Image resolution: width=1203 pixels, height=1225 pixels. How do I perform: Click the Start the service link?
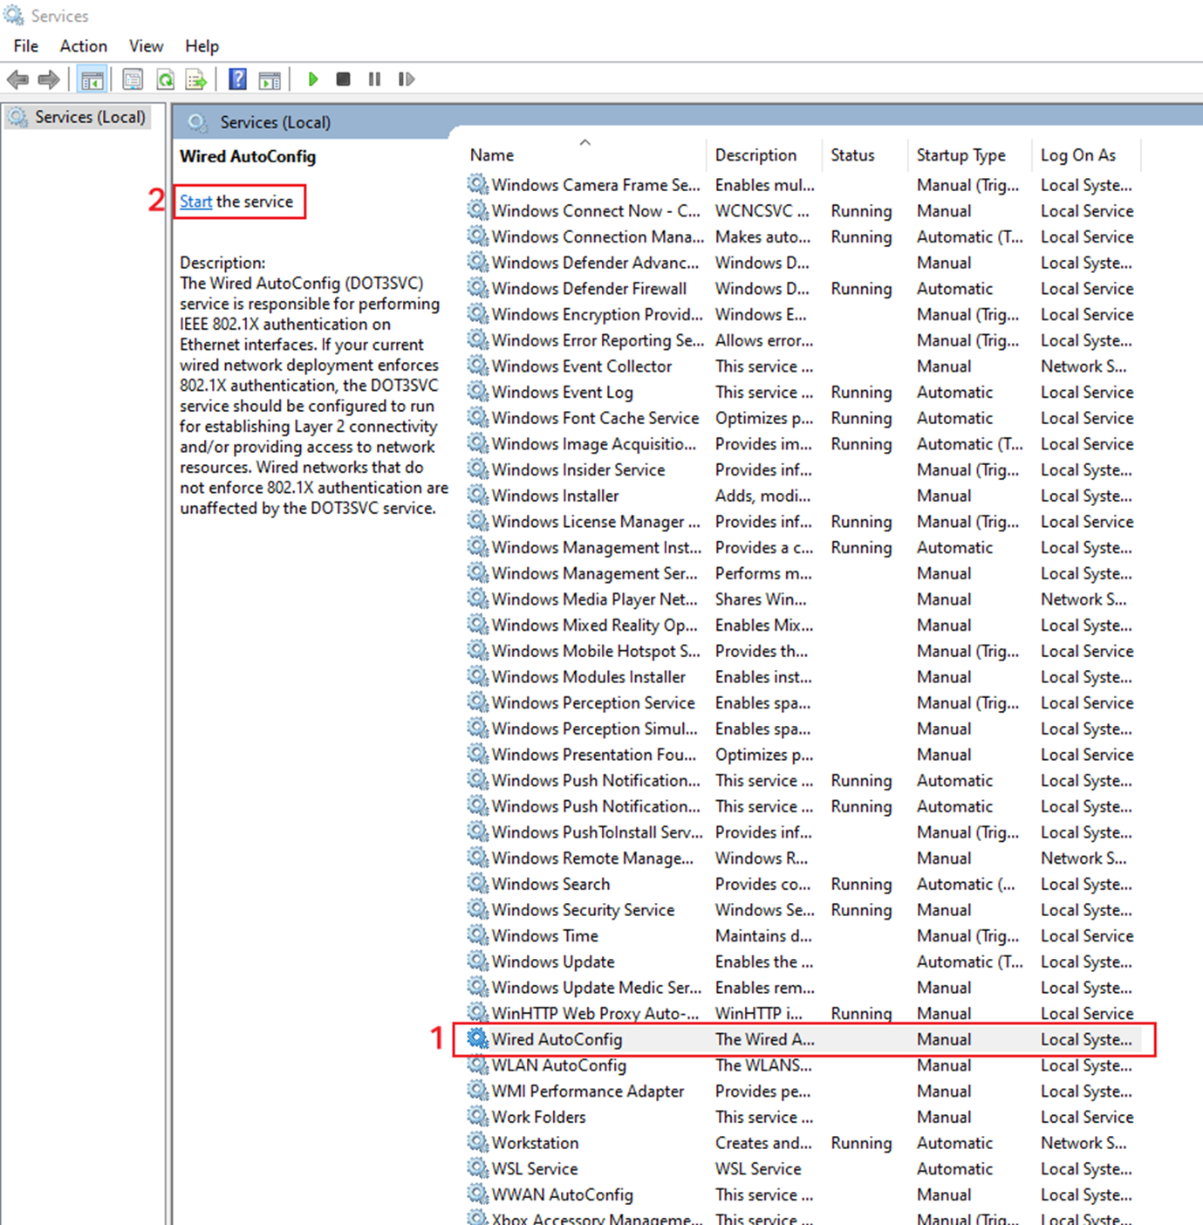coord(195,202)
